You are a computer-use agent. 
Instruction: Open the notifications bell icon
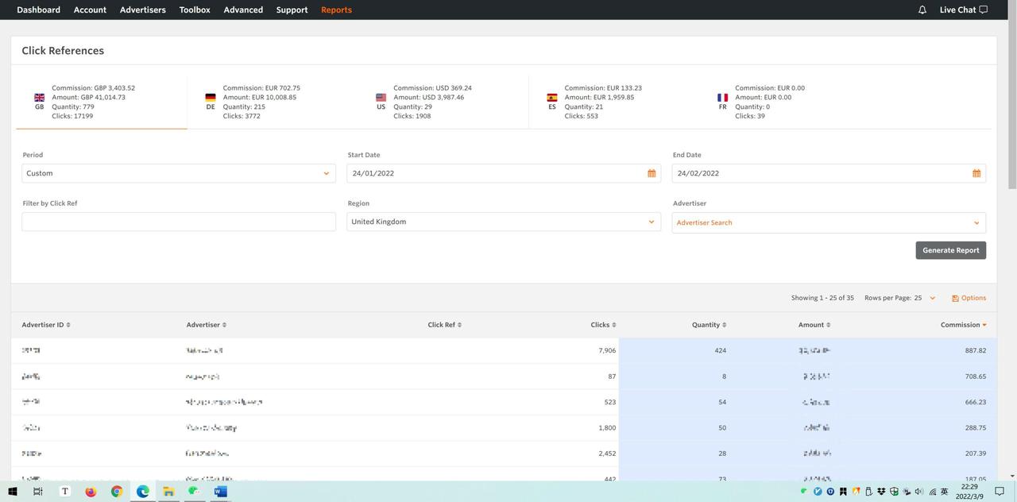922,10
